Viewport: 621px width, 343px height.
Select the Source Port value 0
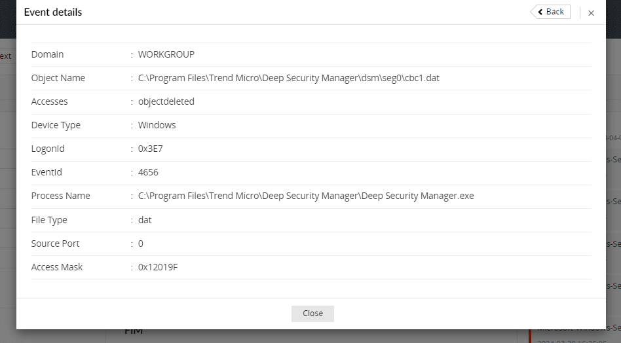(141, 244)
